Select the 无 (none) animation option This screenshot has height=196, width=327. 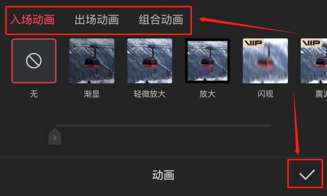coord(34,61)
